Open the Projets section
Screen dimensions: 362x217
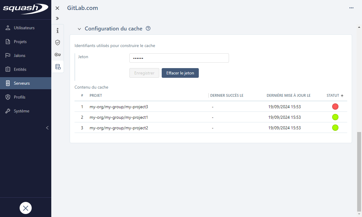pos(20,42)
